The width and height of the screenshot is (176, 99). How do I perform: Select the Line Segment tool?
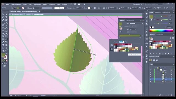point(6,23)
